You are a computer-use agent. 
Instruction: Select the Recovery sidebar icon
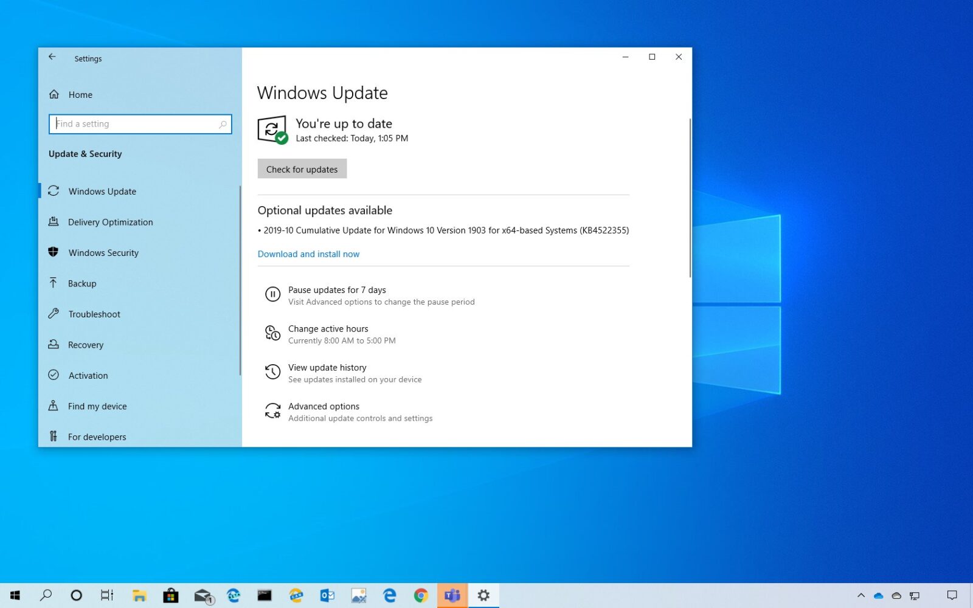click(54, 345)
